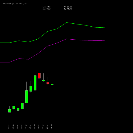Click the peak of the green indicator line
Viewport: 133px width, 133px height.
pyautogui.click(x=67, y=23)
